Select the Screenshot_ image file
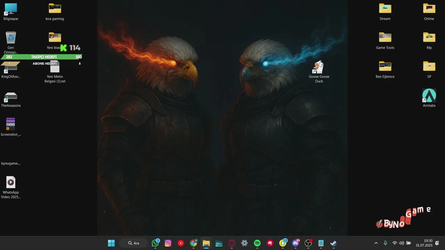The height and width of the screenshot is (250, 445). pos(11,127)
